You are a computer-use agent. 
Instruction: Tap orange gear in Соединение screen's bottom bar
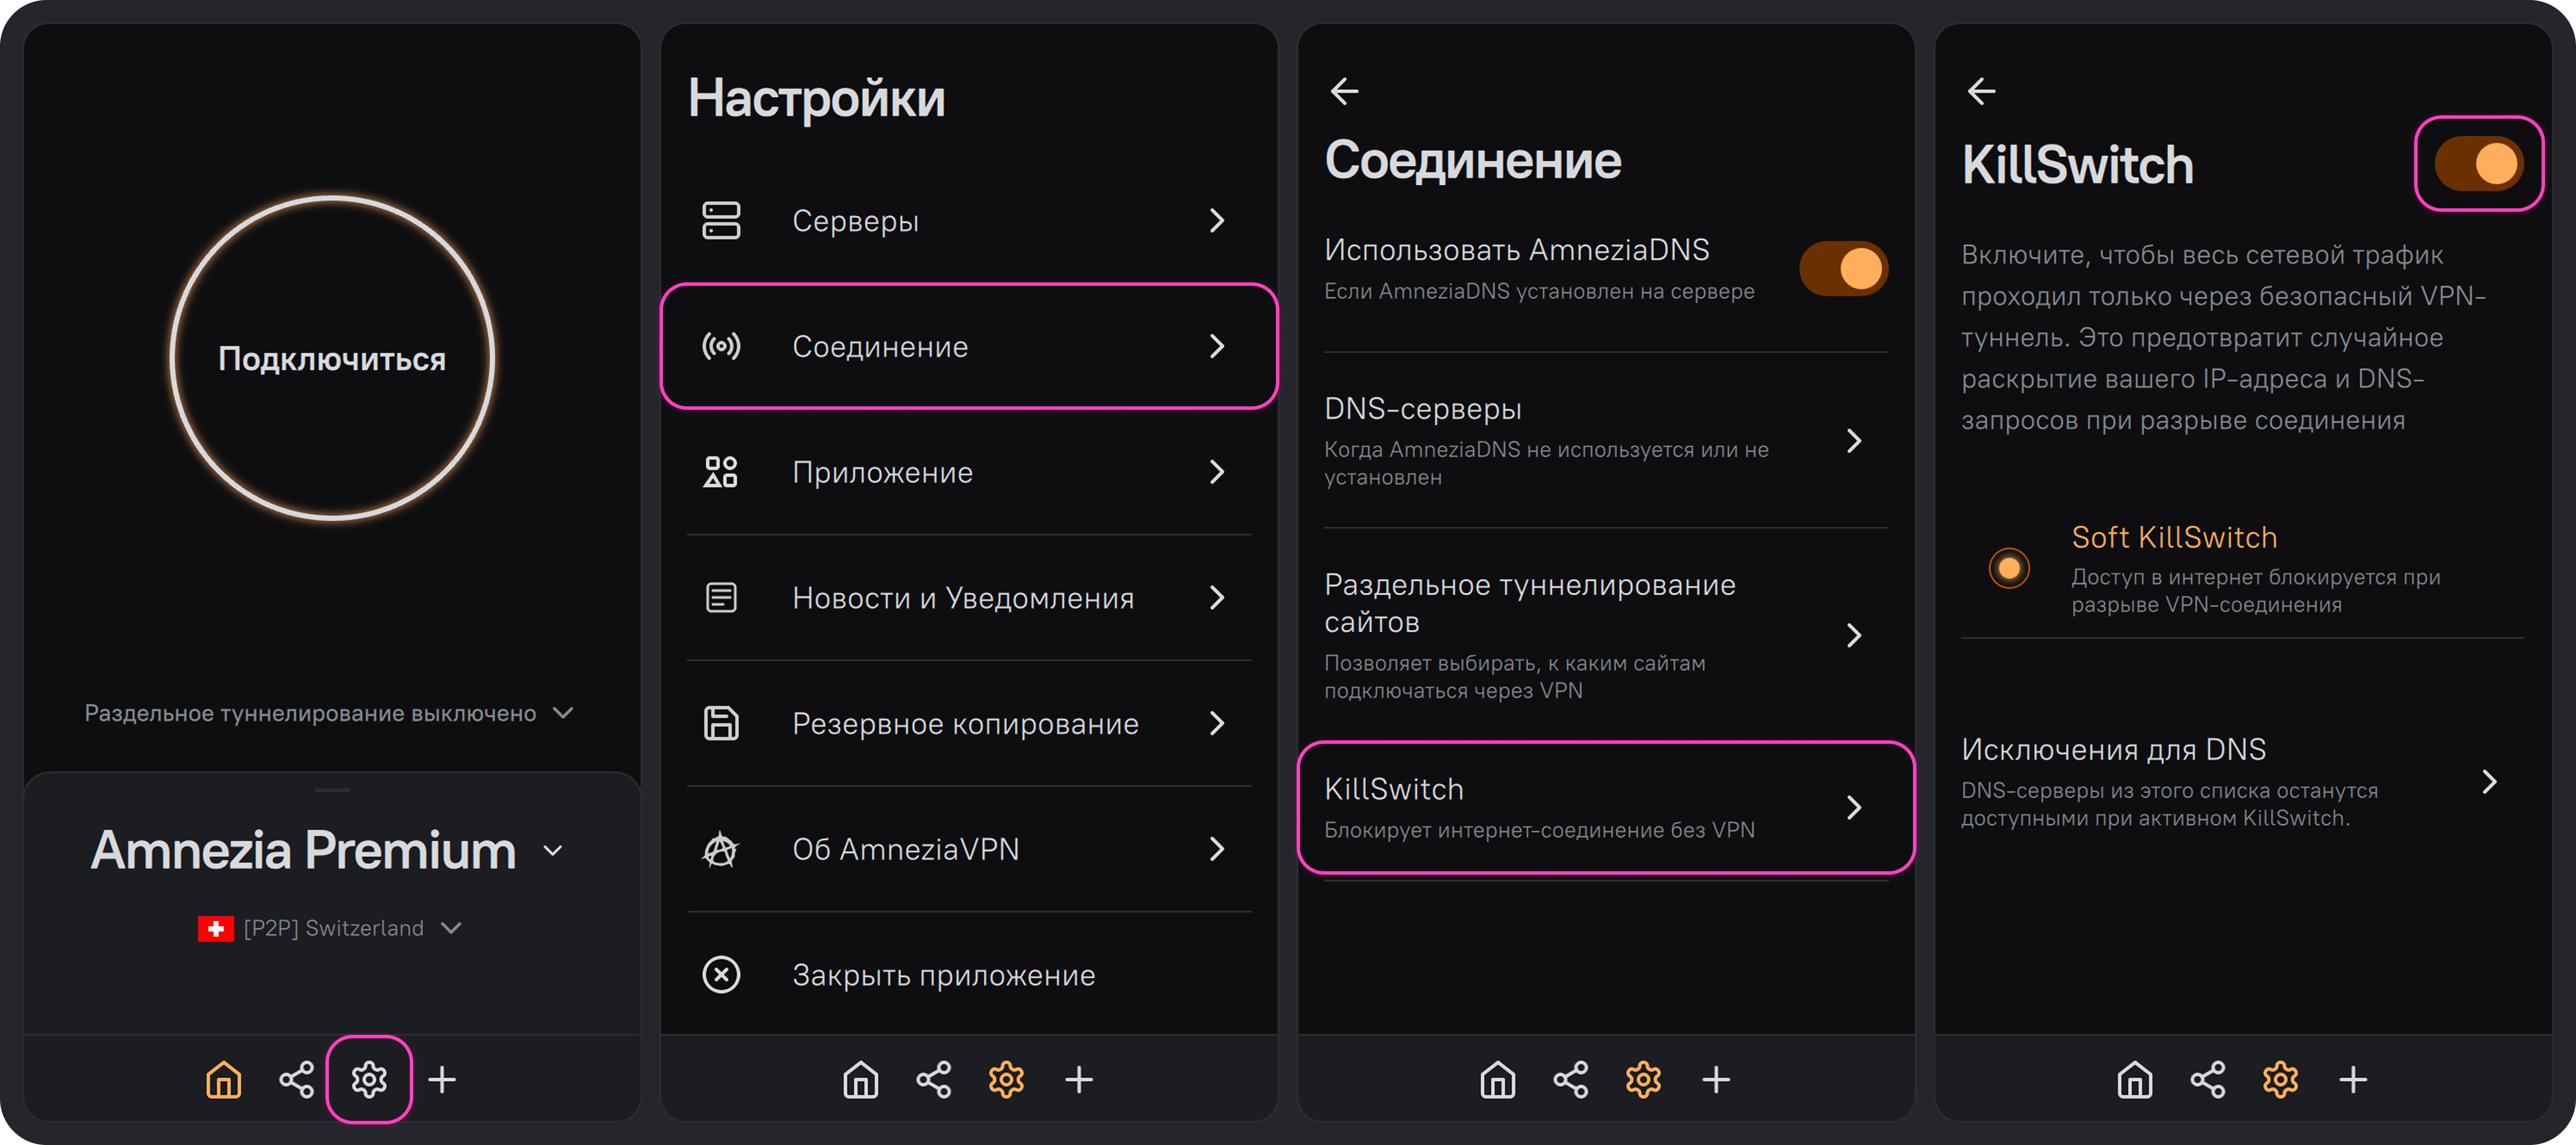tap(1643, 1080)
